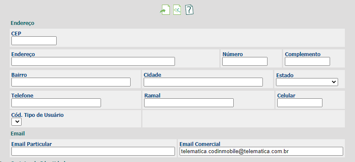
Task: Open the Cód. Tipo de Usuário dropdown
Action: [x=16, y=122]
